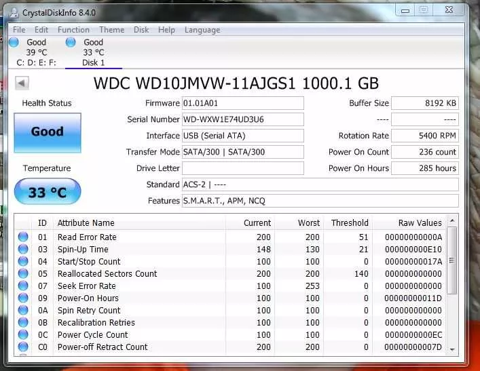This screenshot has height=371, width=480.
Task: Click the Interface field USB (Serial ATA)
Action: [x=243, y=136]
